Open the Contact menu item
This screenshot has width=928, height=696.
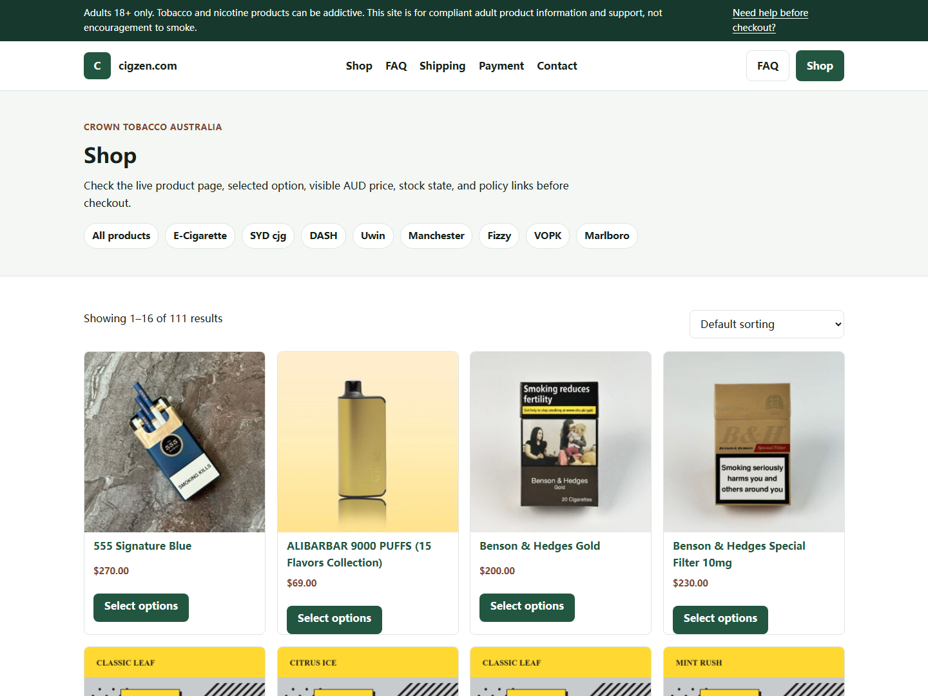[557, 66]
